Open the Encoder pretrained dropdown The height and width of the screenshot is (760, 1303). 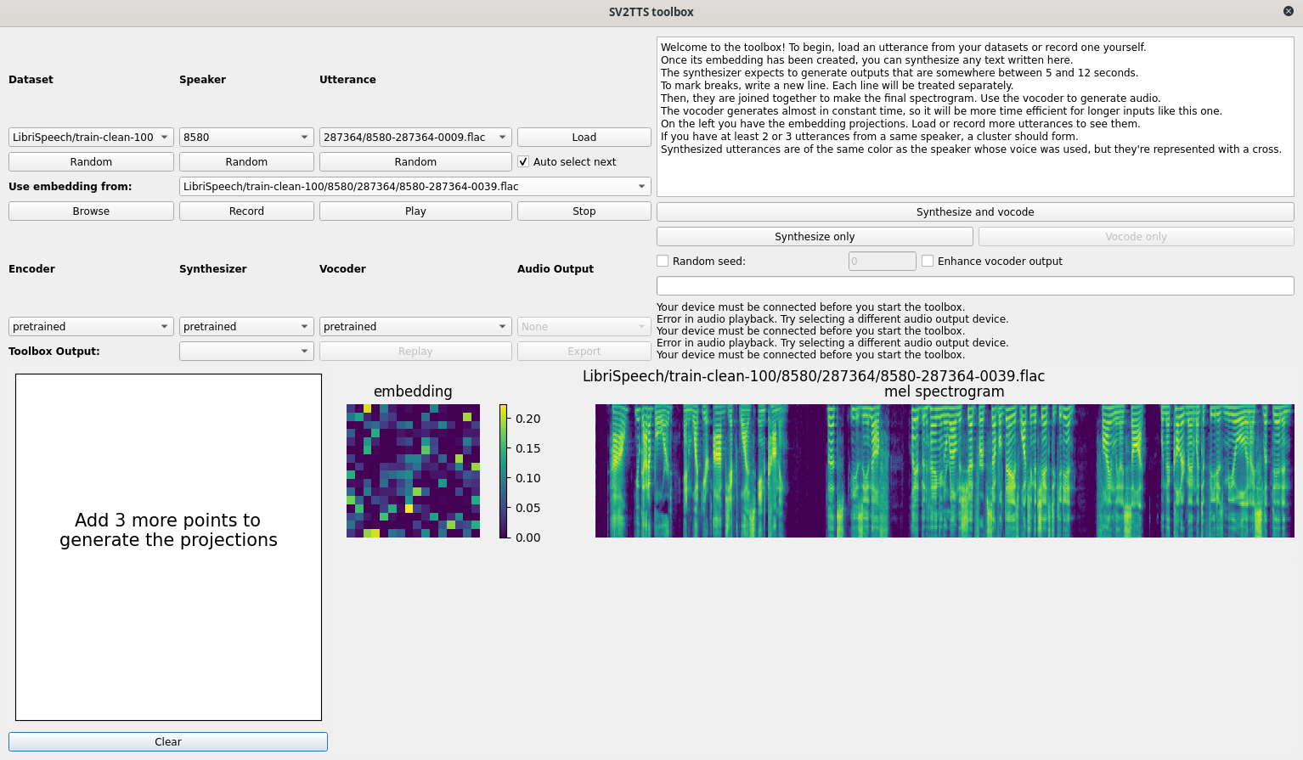[91, 326]
